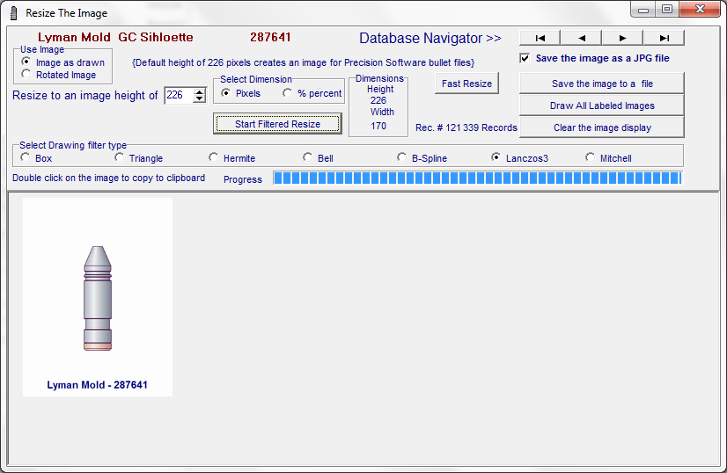The height and width of the screenshot is (473, 727).
Task: Decrease image height with spinner down arrow
Action: click(x=200, y=99)
